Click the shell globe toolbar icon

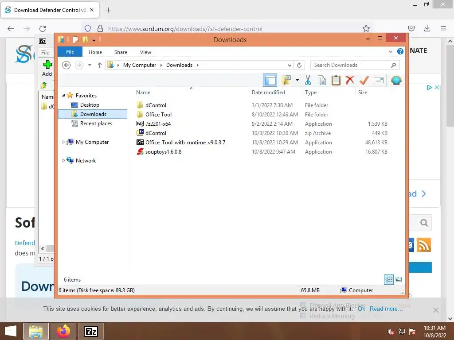(396, 80)
